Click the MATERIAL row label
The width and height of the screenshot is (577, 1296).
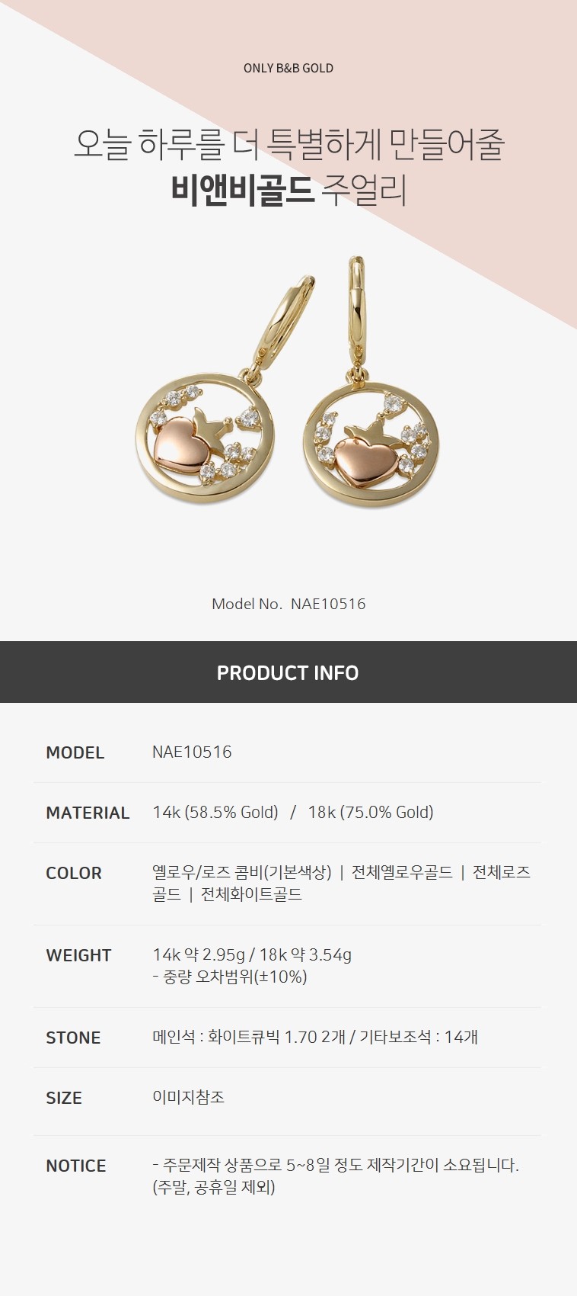point(88,813)
